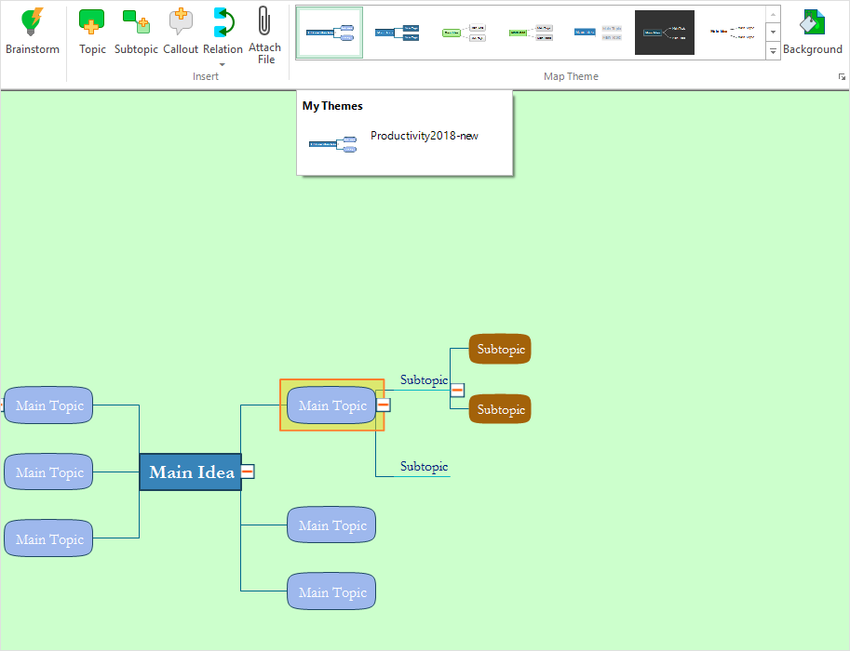Insert a Callout bubble
Viewport: 850px width, 651px height.
point(181,22)
